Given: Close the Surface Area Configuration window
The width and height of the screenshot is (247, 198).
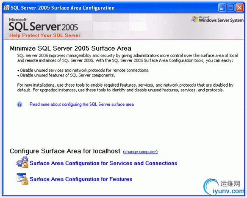Looking at the screenshot, I should [239, 8].
